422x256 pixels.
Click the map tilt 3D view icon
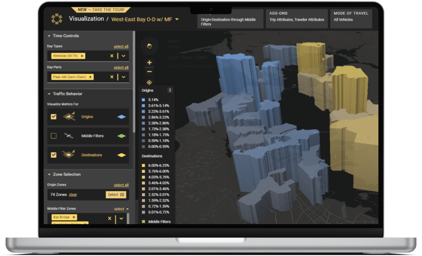pyautogui.click(x=149, y=46)
